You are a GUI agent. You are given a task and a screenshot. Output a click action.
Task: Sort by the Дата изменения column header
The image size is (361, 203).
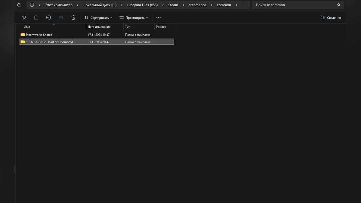tap(99, 27)
